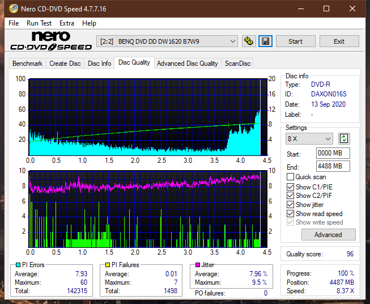This screenshot has width=370, height=304.
Task: Open the Run Test menu
Action: tap(39, 23)
